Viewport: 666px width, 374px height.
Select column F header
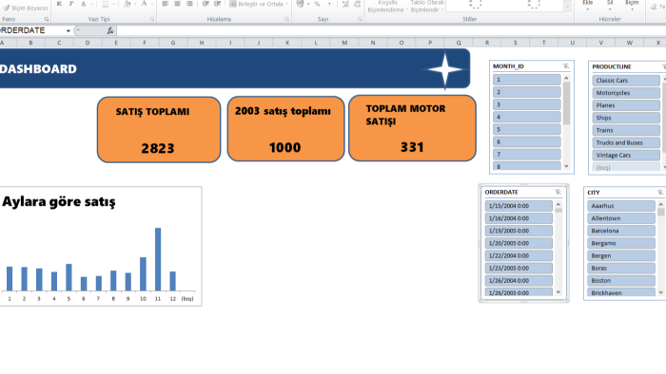pyautogui.click(x=145, y=43)
